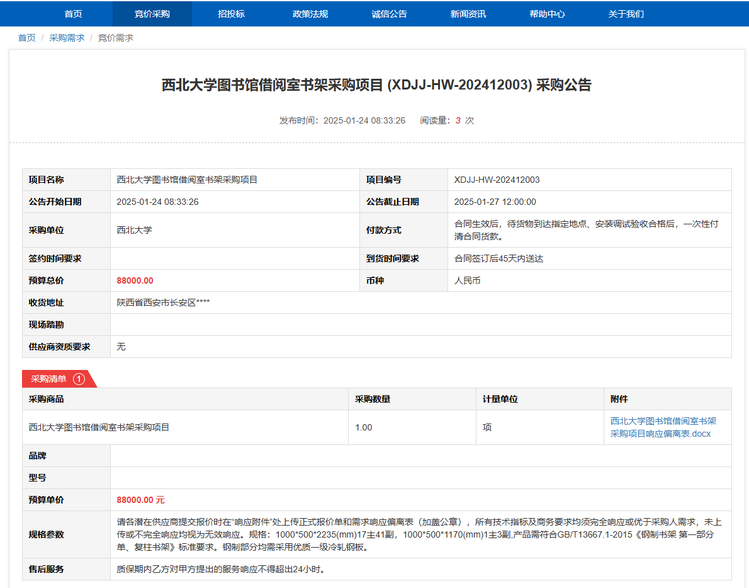Open 首页 in the top navigation bar
This screenshot has width=749, height=588.
(73, 14)
